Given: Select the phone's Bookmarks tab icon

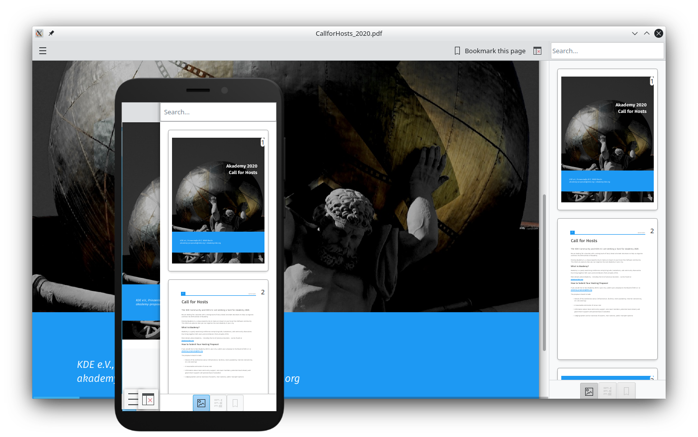Looking at the screenshot, I should [235, 403].
